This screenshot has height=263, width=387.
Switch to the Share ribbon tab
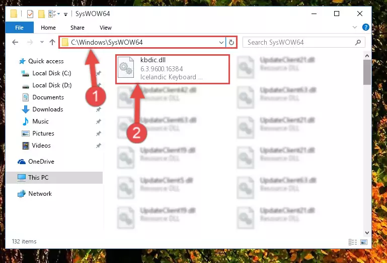pyautogui.click(x=78, y=28)
